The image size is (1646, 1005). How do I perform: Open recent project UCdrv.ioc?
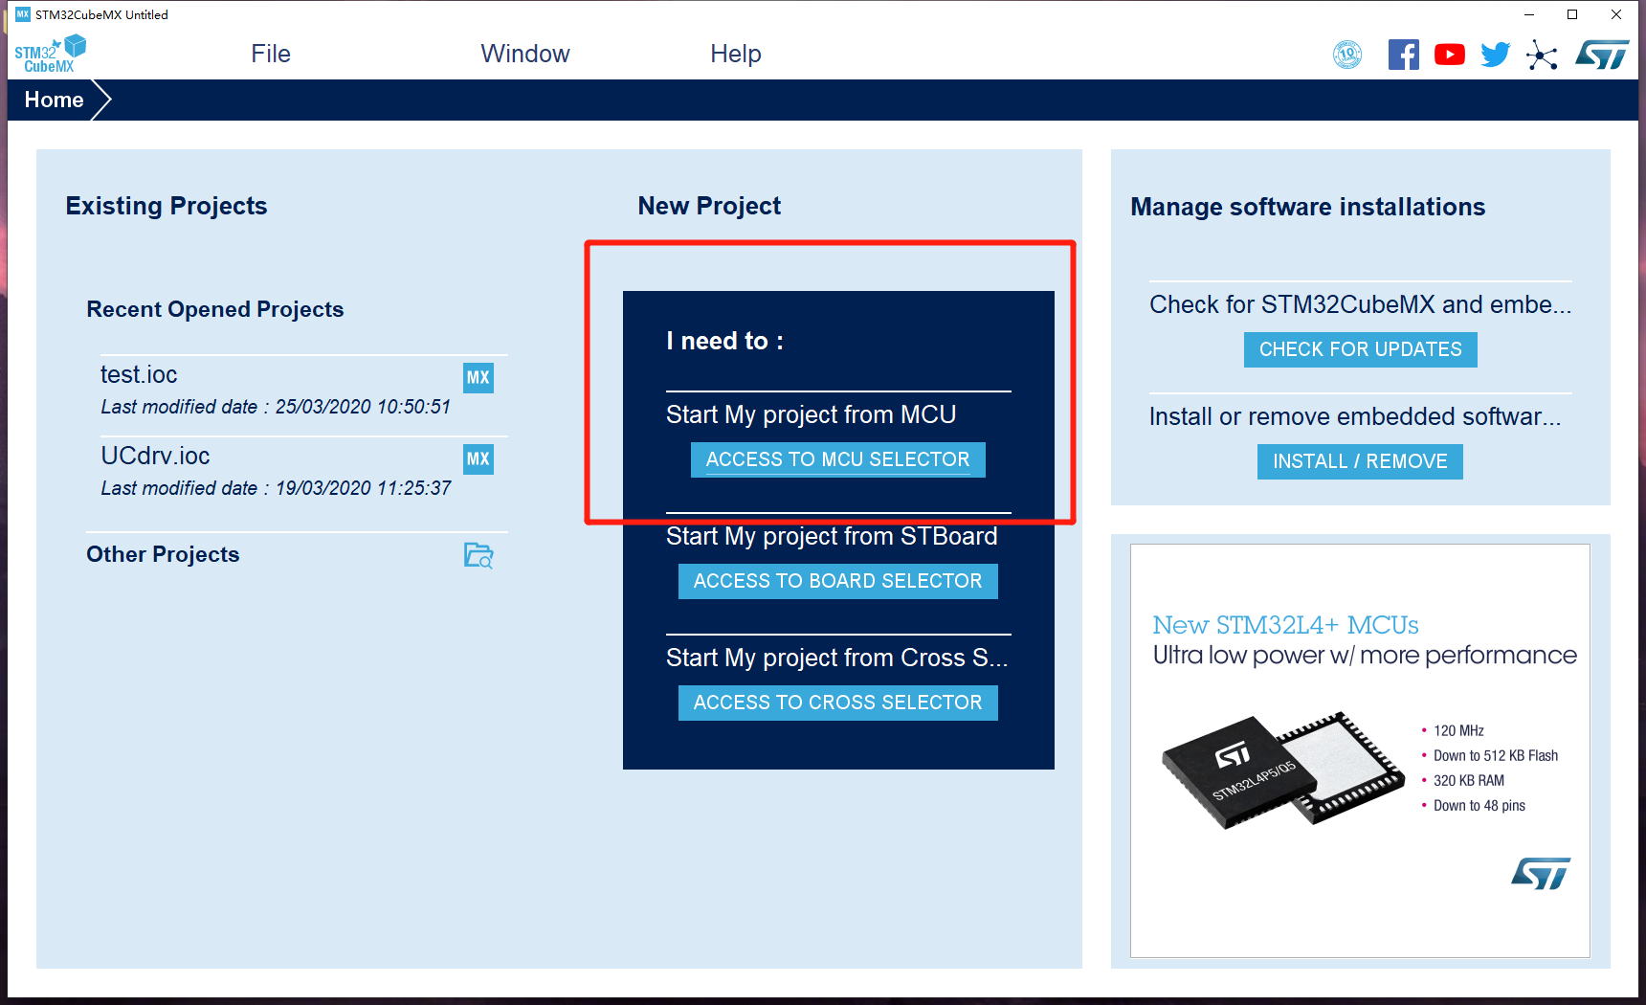[x=155, y=456]
